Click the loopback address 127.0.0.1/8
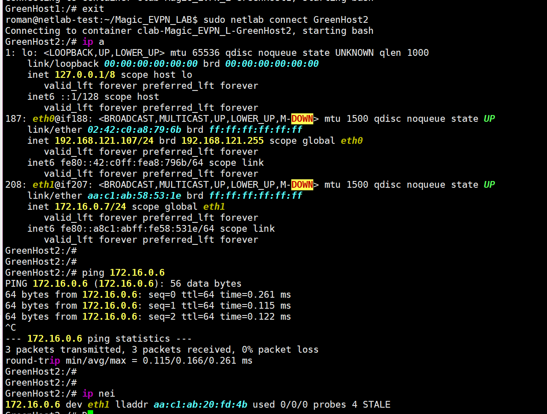Image resolution: width=547 pixels, height=414 pixels. click(x=85, y=75)
